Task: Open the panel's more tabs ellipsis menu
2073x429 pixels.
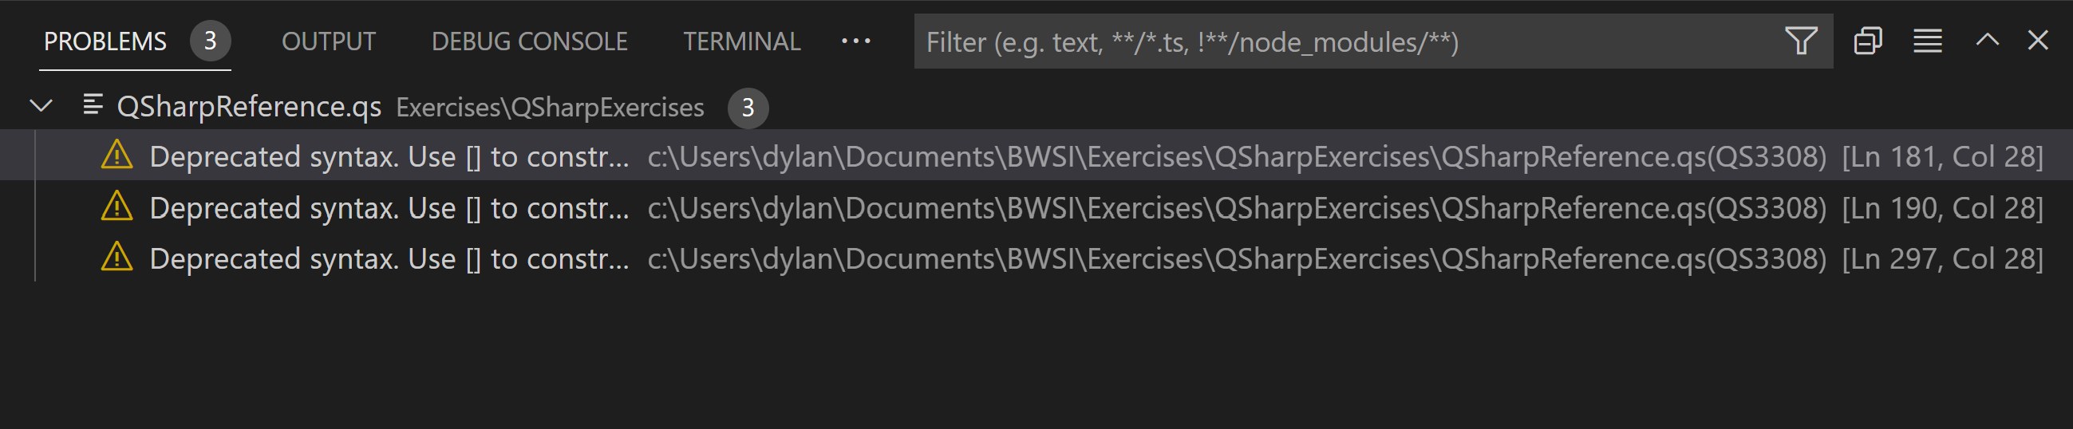Action: pos(855,41)
